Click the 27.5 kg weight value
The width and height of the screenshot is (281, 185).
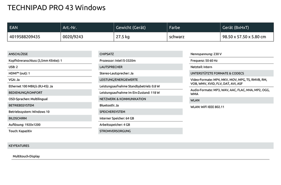click(123, 37)
